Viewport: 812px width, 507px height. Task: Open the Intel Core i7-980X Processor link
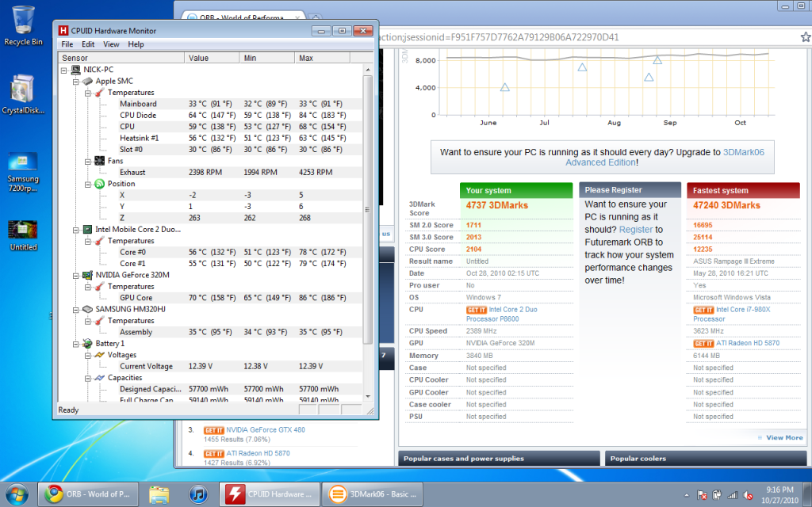pos(732,314)
